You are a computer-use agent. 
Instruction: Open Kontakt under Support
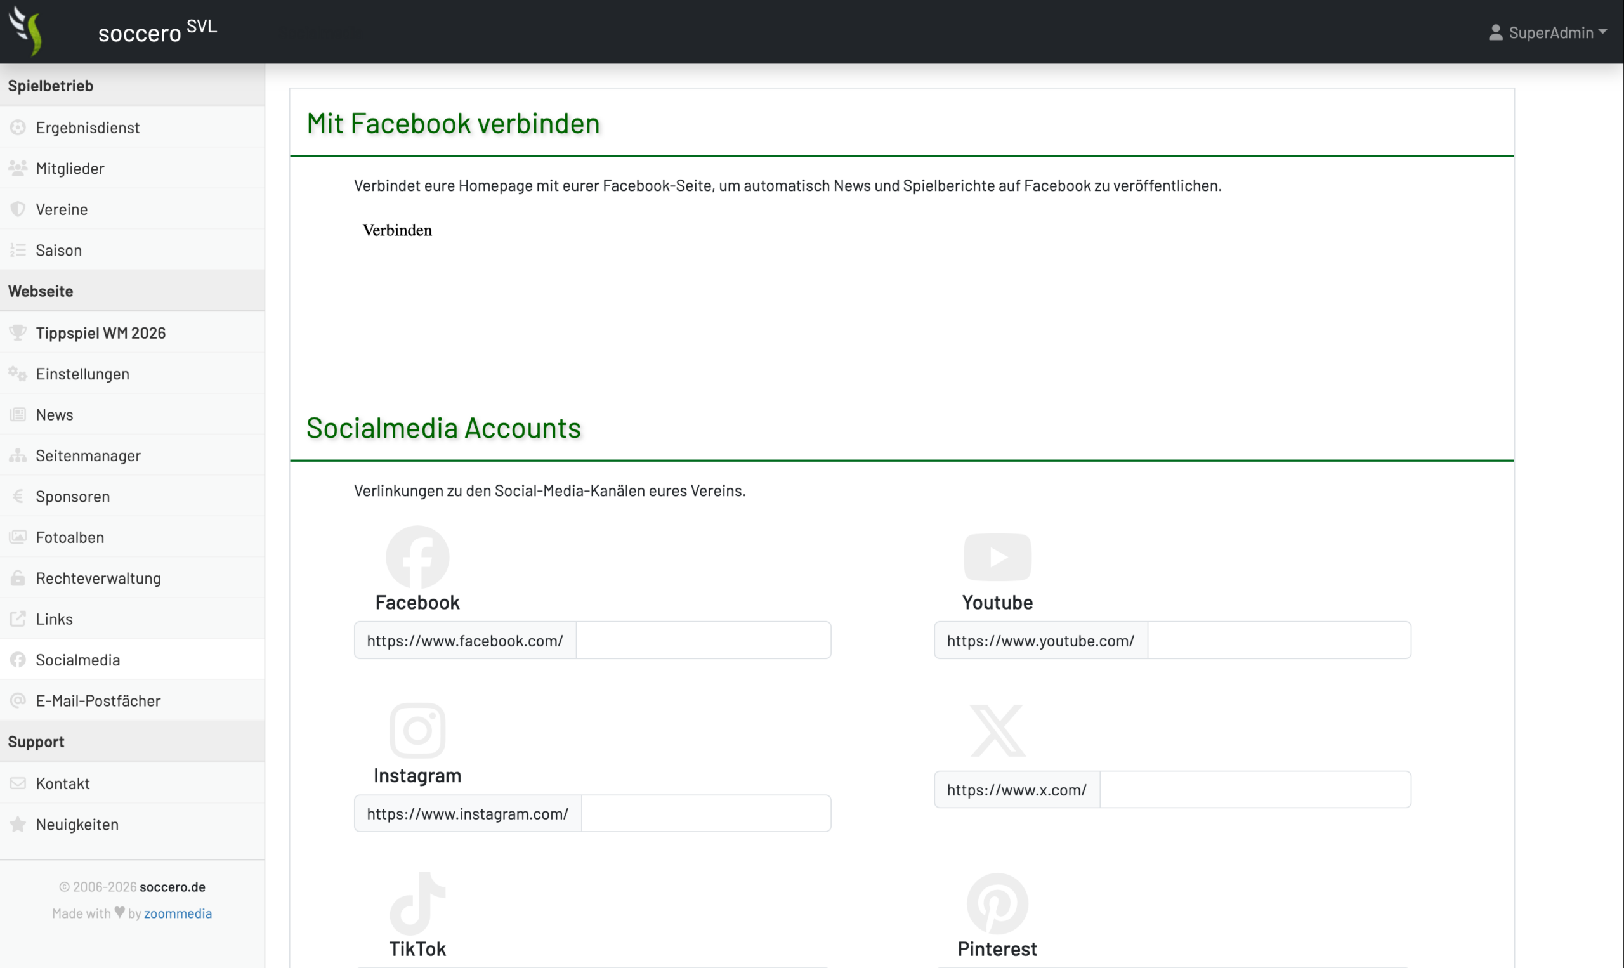coord(133,783)
